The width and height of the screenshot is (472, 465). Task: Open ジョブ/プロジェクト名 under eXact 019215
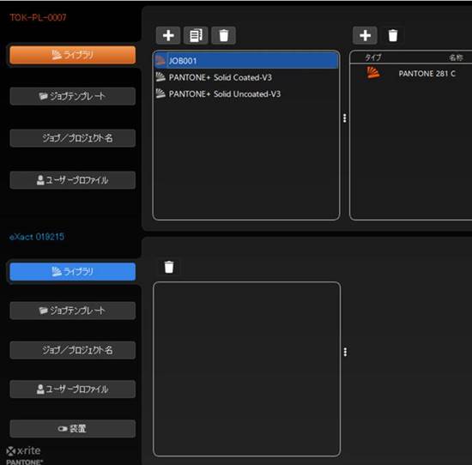click(x=73, y=350)
